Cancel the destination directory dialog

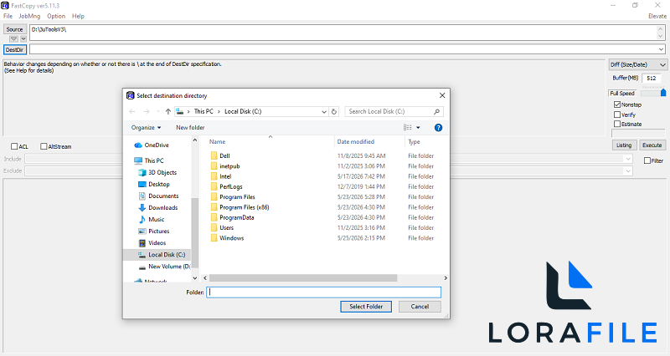pyautogui.click(x=420, y=306)
